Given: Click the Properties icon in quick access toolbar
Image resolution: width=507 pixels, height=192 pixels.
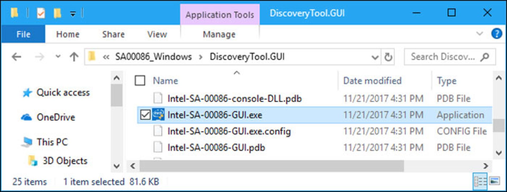Looking at the screenshot, I should point(41,13).
